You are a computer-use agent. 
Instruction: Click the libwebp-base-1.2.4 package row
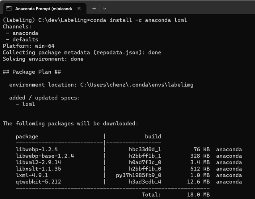click(129, 156)
